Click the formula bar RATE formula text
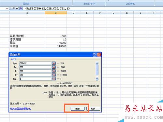The width and height of the screenshot is (163, 122). (47, 8)
